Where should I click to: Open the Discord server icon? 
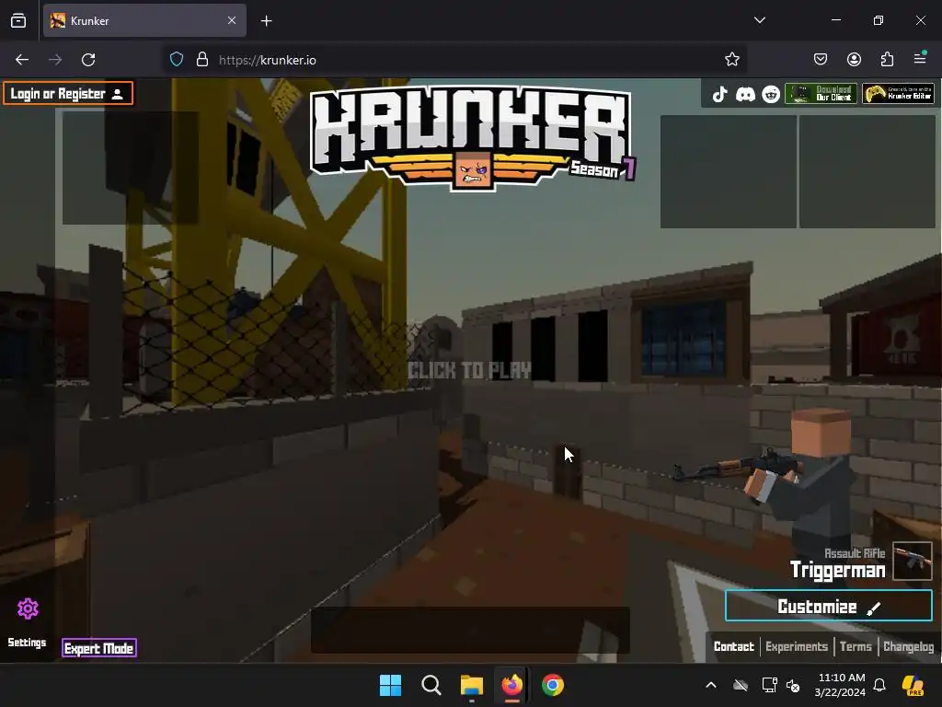(745, 95)
